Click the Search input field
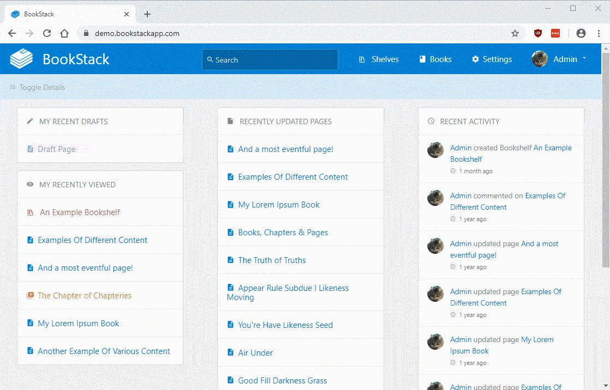The height and width of the screenshot is (390, 610). pos(270,59)
